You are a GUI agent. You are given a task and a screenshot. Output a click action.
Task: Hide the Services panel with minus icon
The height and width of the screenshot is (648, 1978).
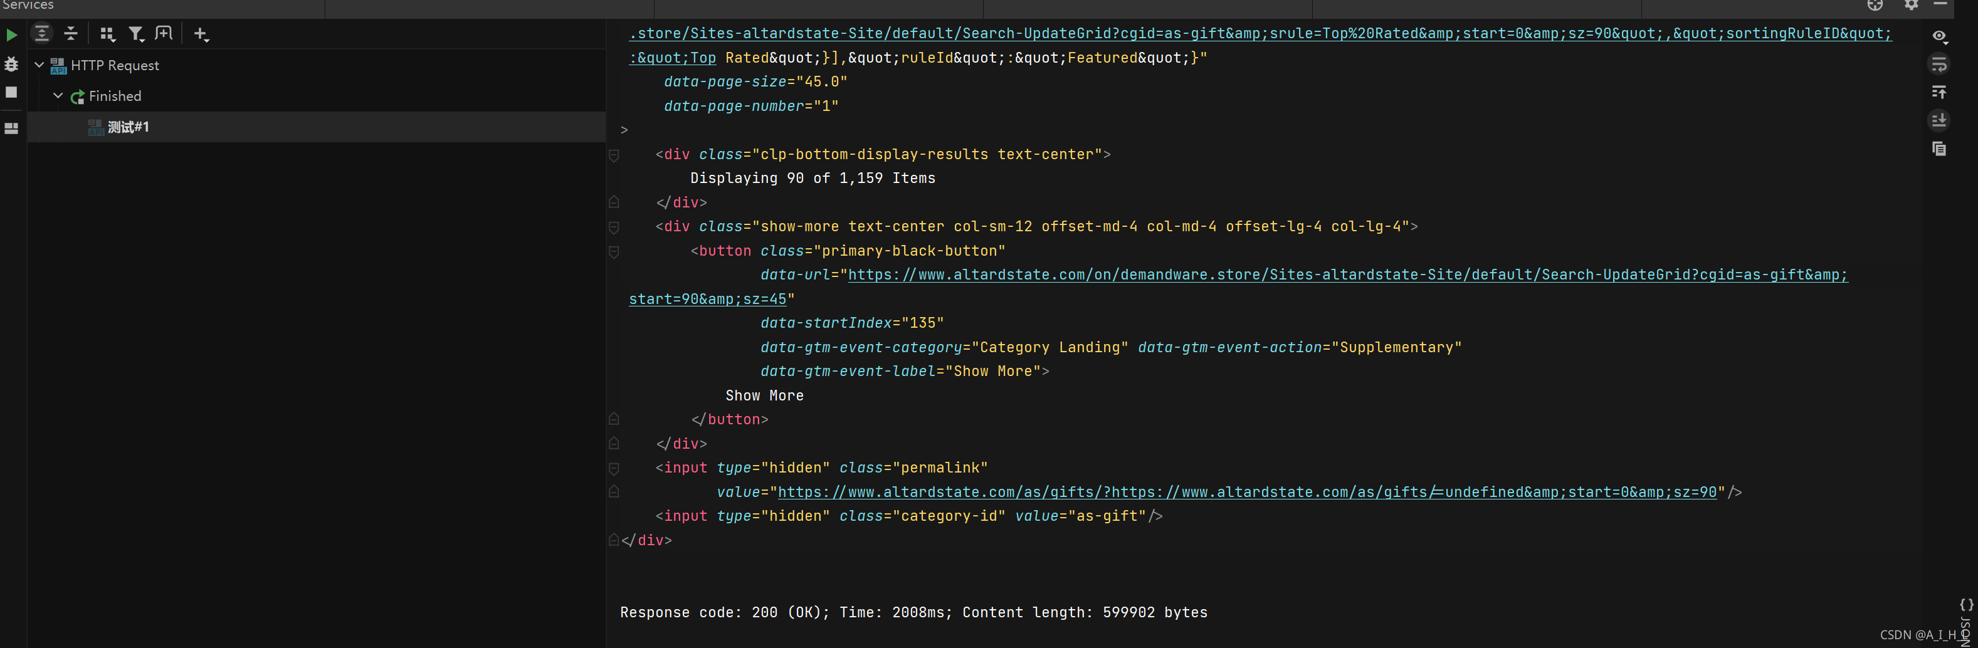1940,4
